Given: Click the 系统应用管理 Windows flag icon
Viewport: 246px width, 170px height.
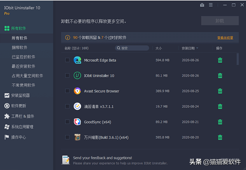Looking at the screenshot, I should pyautogui.click(x=7, y=127).
